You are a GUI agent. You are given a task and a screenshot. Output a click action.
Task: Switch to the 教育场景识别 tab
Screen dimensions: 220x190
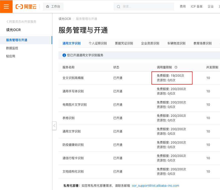203,43
